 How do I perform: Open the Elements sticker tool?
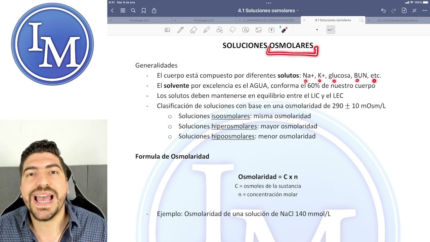pos(246,30)
